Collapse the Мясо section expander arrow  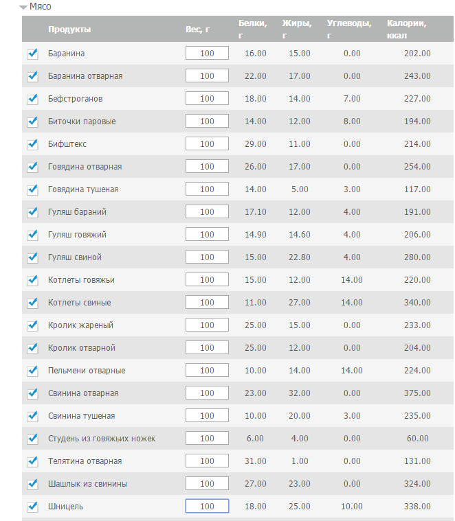[23, 7]
